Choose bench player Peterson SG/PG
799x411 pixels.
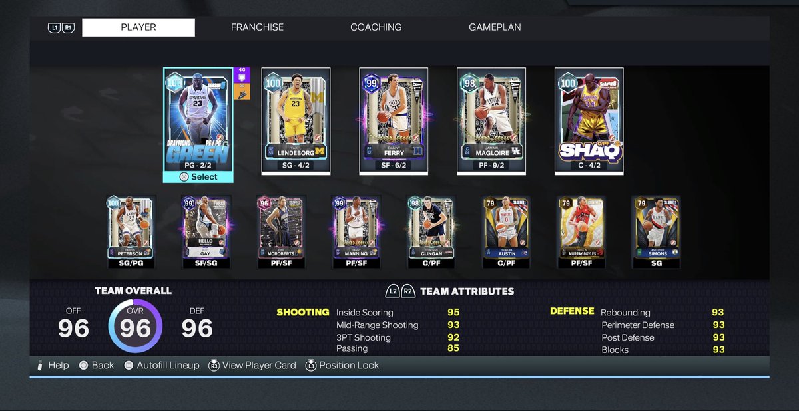[x=131, y=232]
